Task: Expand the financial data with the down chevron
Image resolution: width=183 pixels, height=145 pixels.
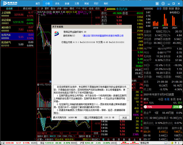Action: pyautogui.click(x=163, y=46)
